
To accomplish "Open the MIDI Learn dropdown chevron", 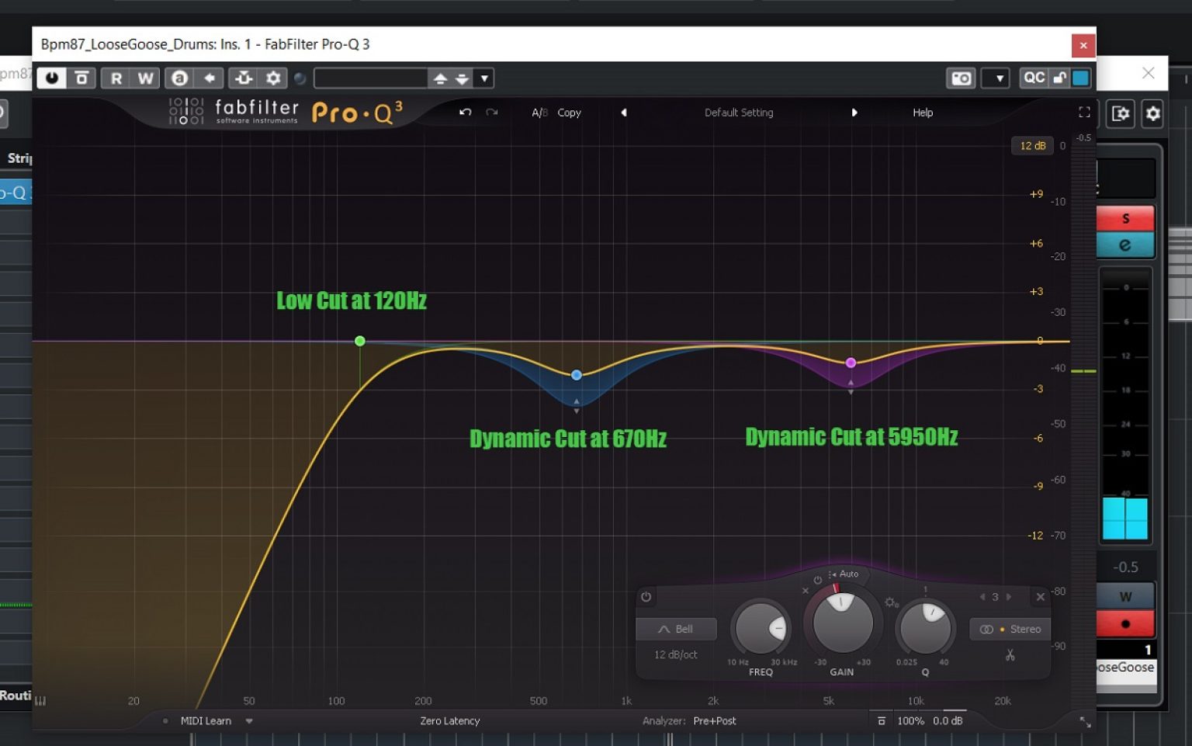I will pyautogui.click(x=249, y=720).
